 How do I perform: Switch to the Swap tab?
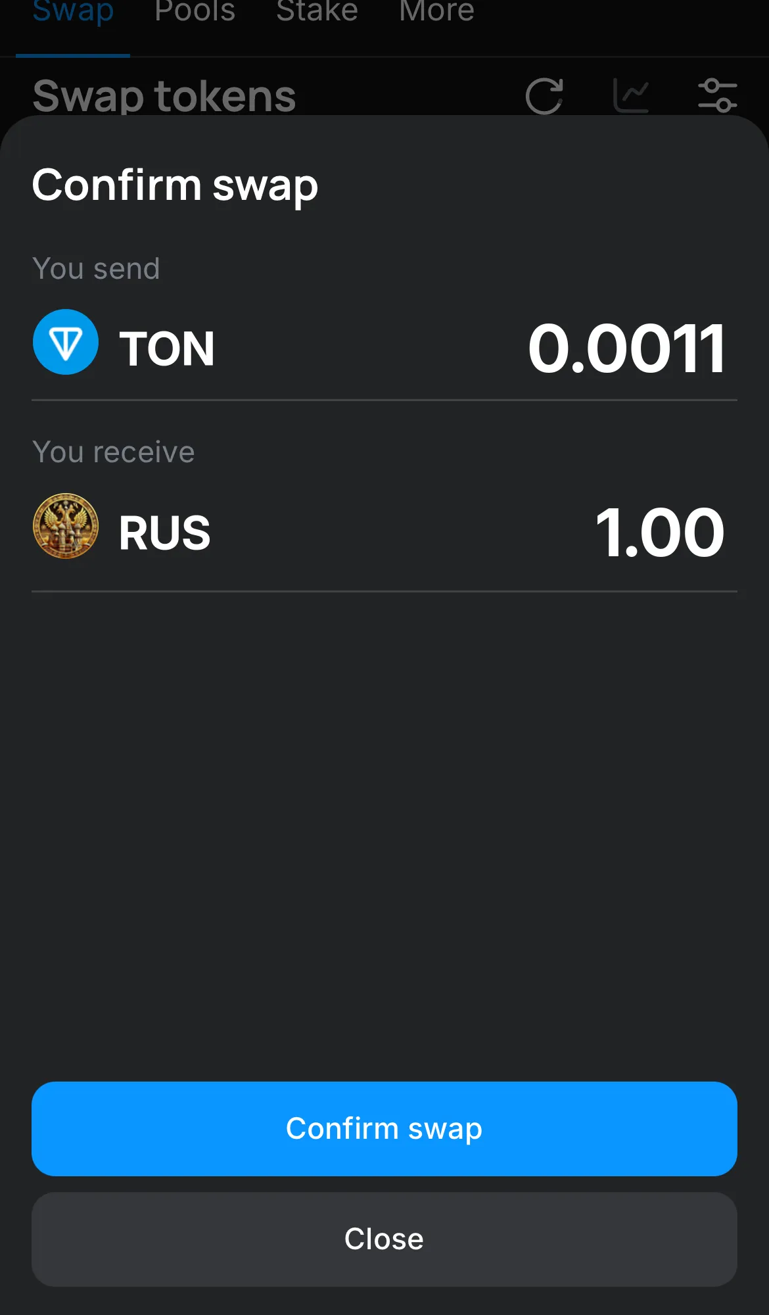[73, 12]
